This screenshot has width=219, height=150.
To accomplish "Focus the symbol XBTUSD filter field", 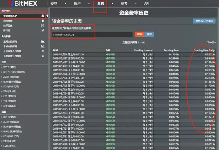I will [x=93, y=34].
